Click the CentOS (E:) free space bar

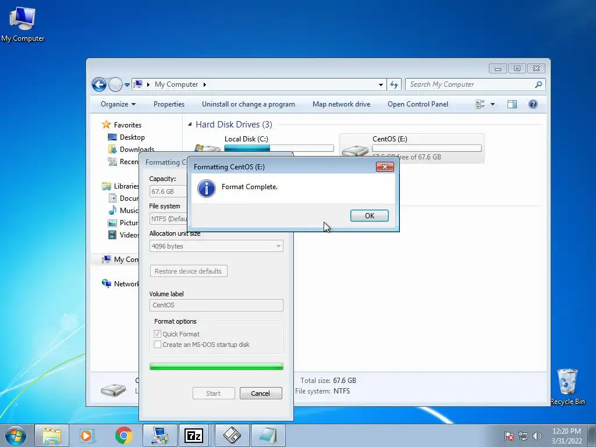pyautogui.click(x=427, y=148)
